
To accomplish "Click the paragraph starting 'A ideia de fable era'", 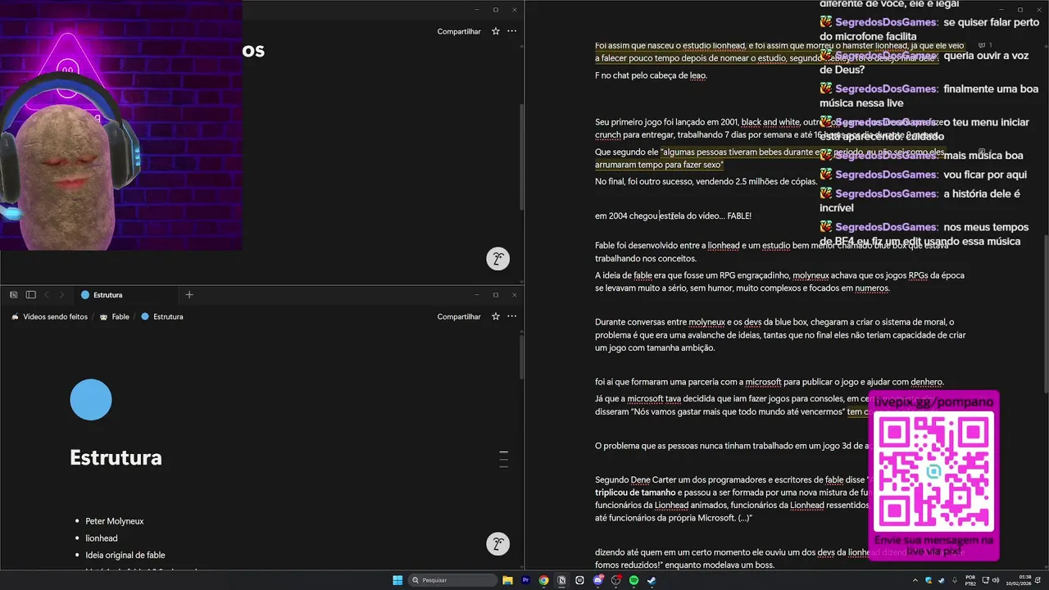I will click(x=779, y=282).
